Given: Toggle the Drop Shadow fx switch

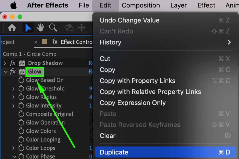Looking at the screenshot, I should (13, 63).
